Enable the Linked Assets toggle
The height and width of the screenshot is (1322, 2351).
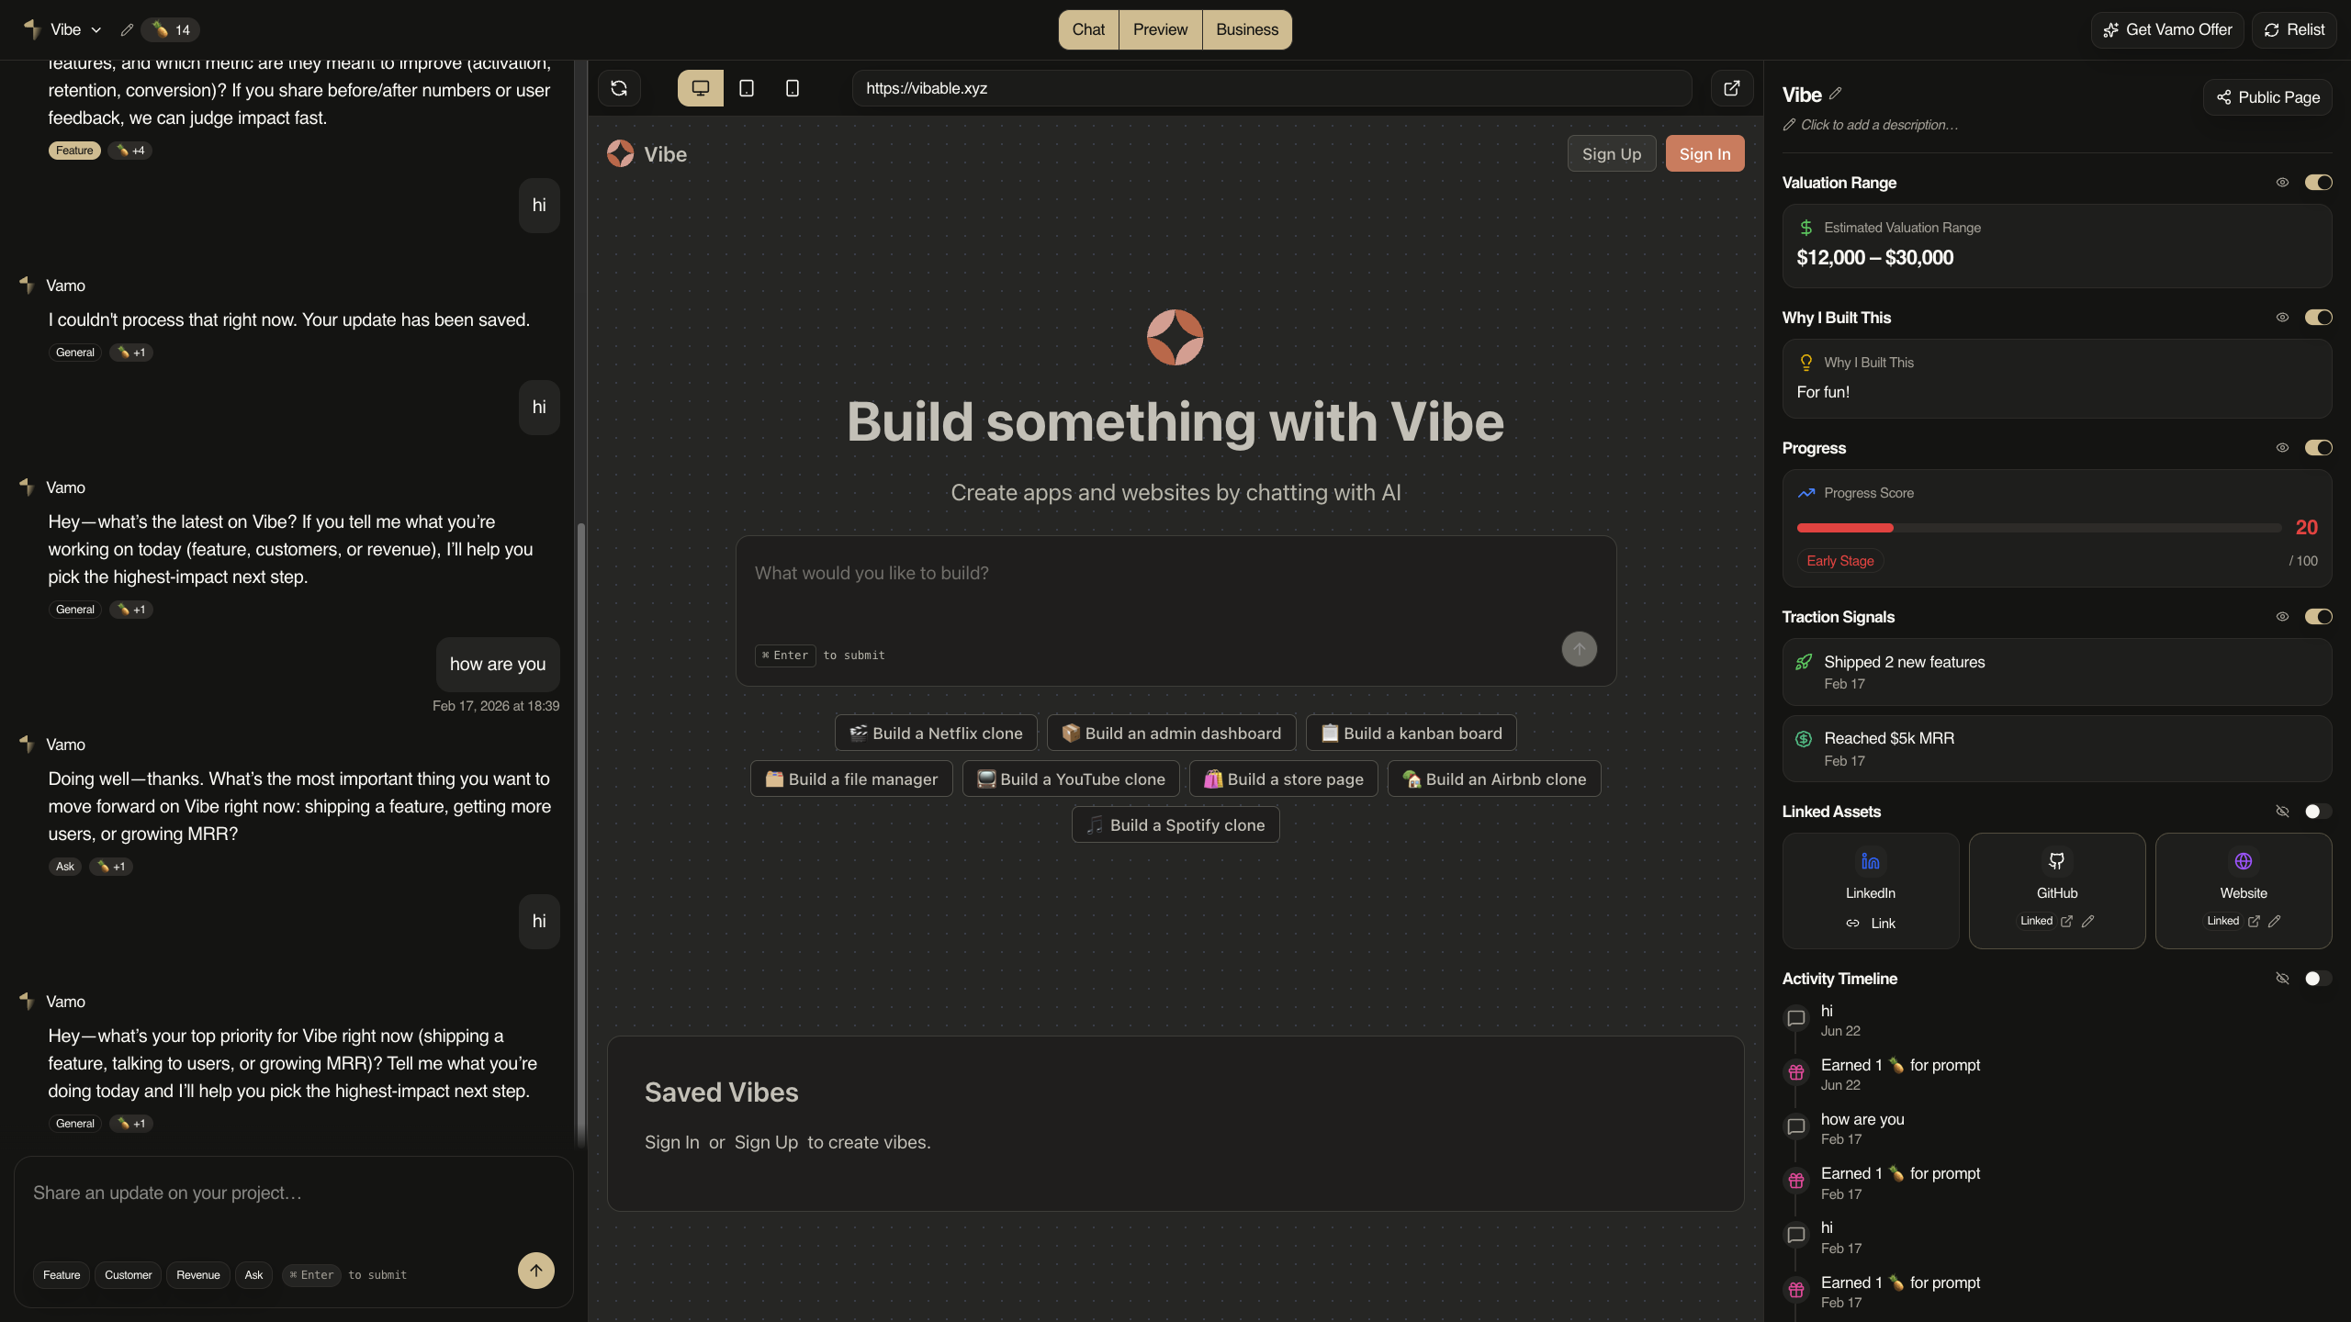[2318, 812]
